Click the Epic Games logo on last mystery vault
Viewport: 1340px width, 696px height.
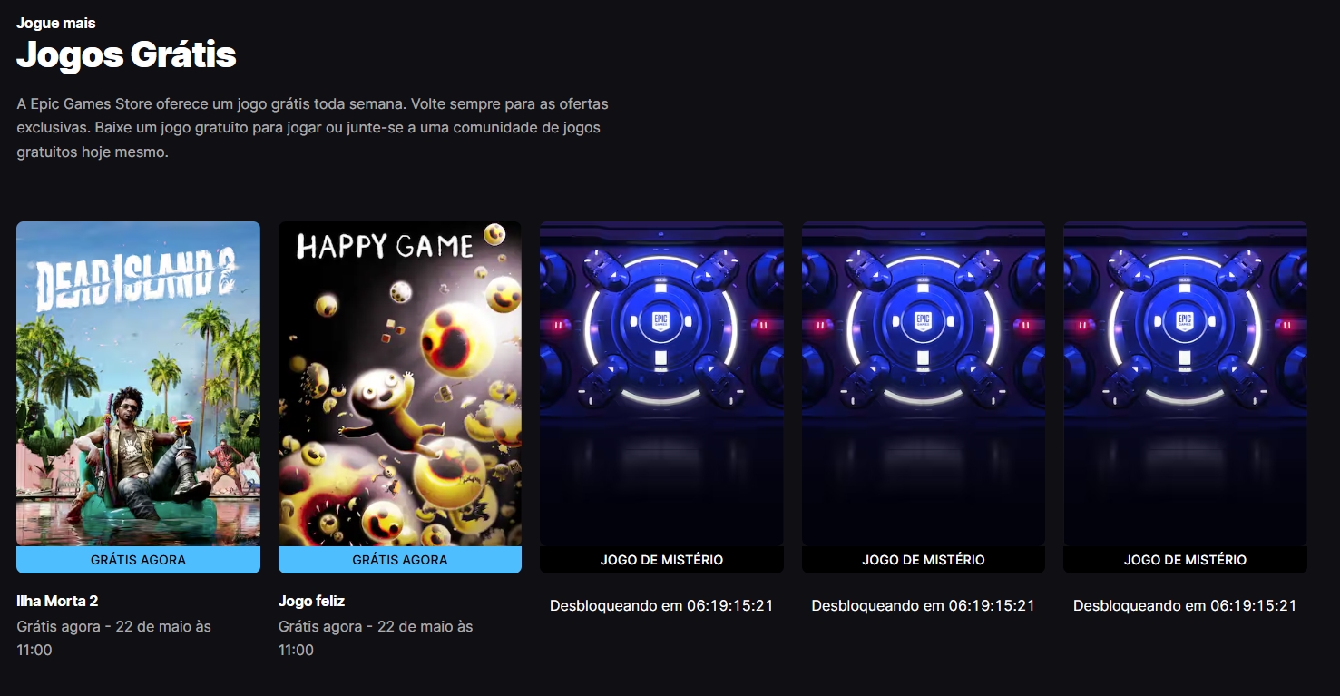(x=1185, y=321)
